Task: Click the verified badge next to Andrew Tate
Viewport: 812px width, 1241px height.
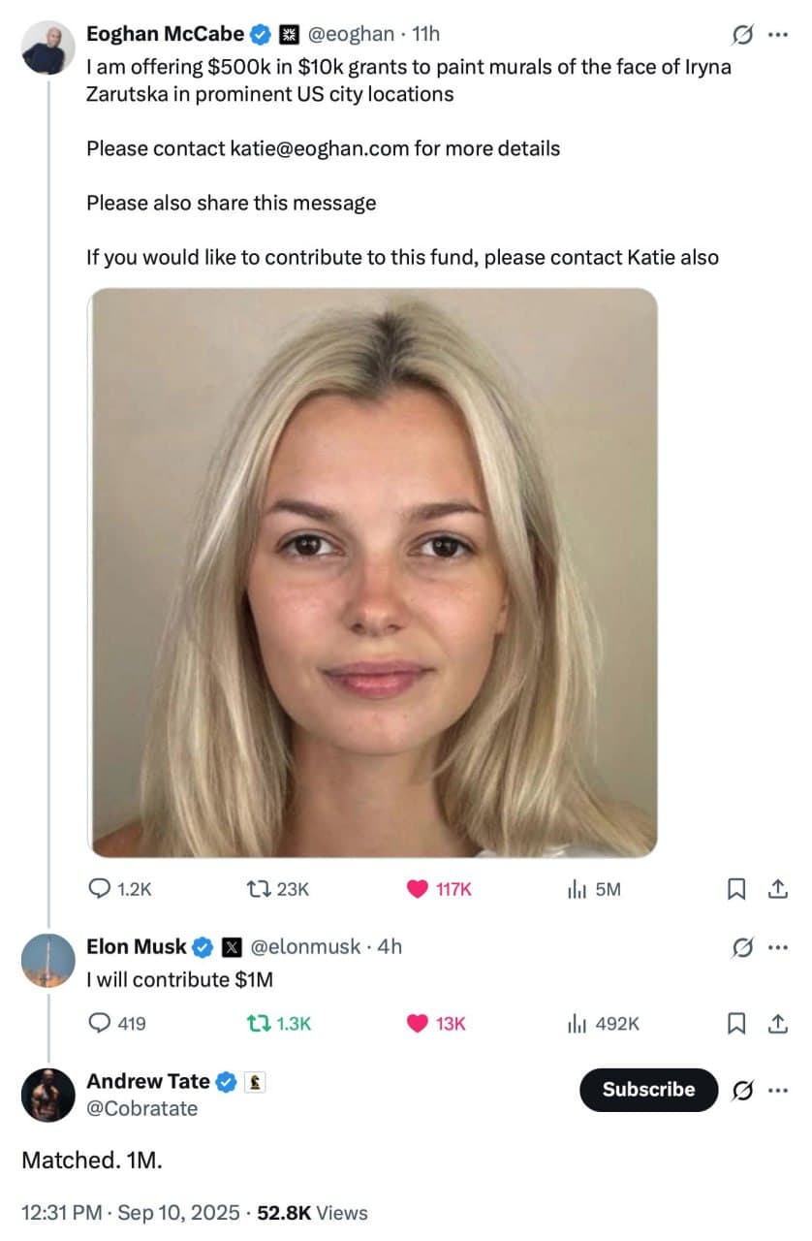Action: (225, 1081)
